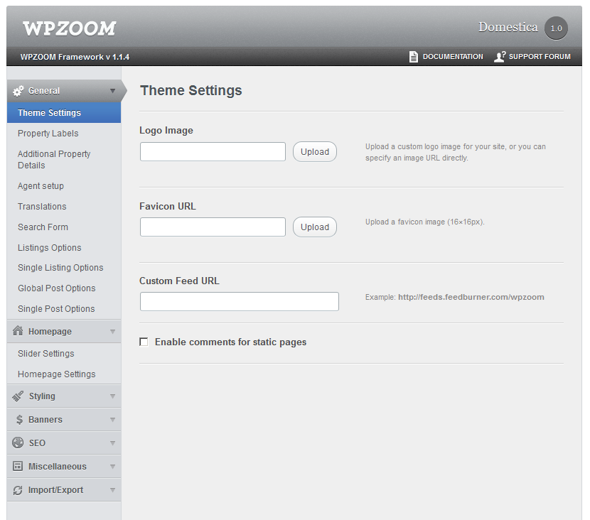Click the Miscellaneous window icon
This screenshot has height=520, width=590.
pos(18,466)
